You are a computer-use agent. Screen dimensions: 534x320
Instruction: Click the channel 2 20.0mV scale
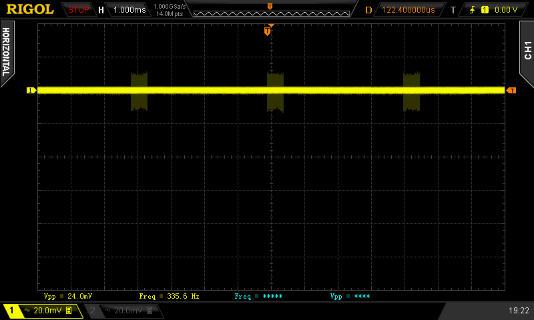(x=128, y=310)
